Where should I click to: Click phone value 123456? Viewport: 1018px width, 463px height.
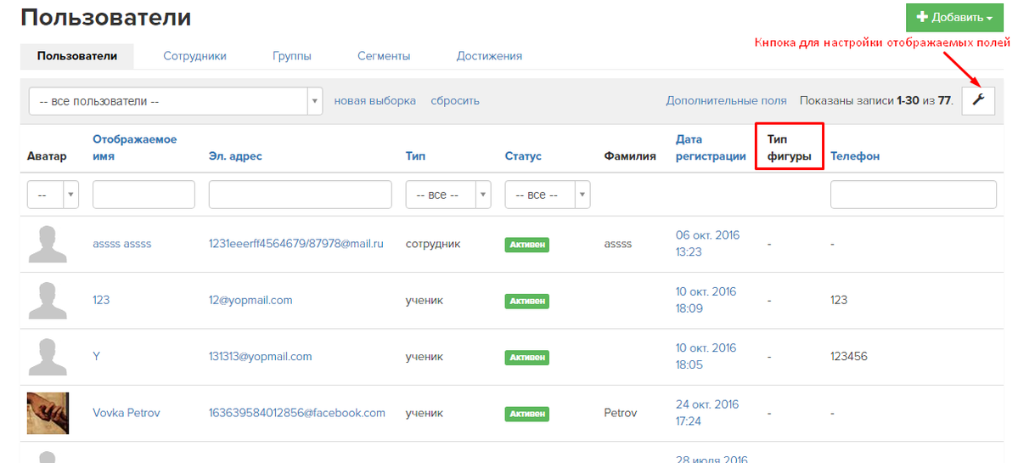[849, 357]
